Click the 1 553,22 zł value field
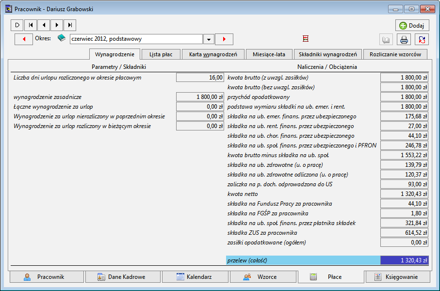 405,155
